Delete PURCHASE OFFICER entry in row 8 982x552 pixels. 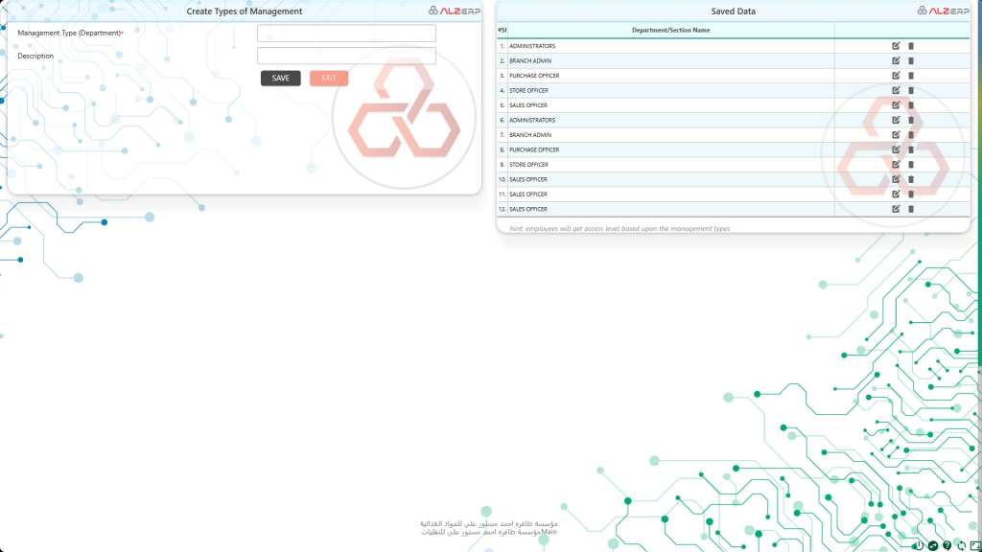911,149
